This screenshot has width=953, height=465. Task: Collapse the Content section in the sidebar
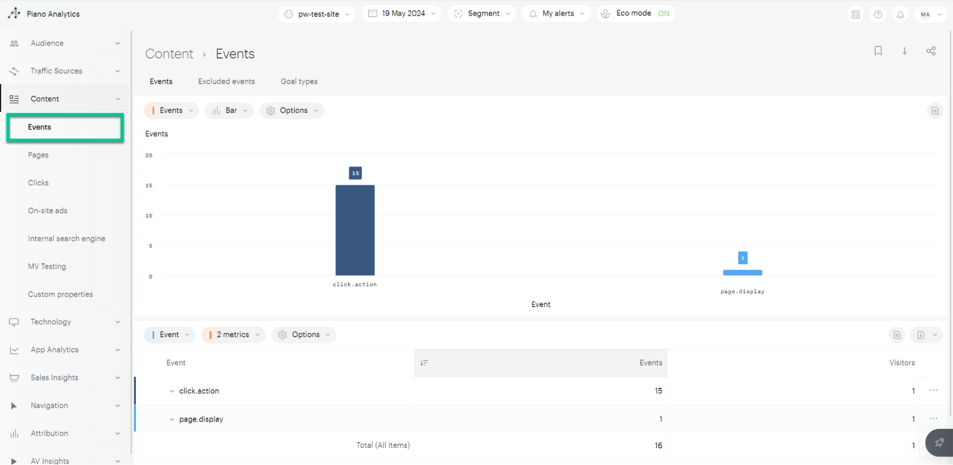point(118,99)
